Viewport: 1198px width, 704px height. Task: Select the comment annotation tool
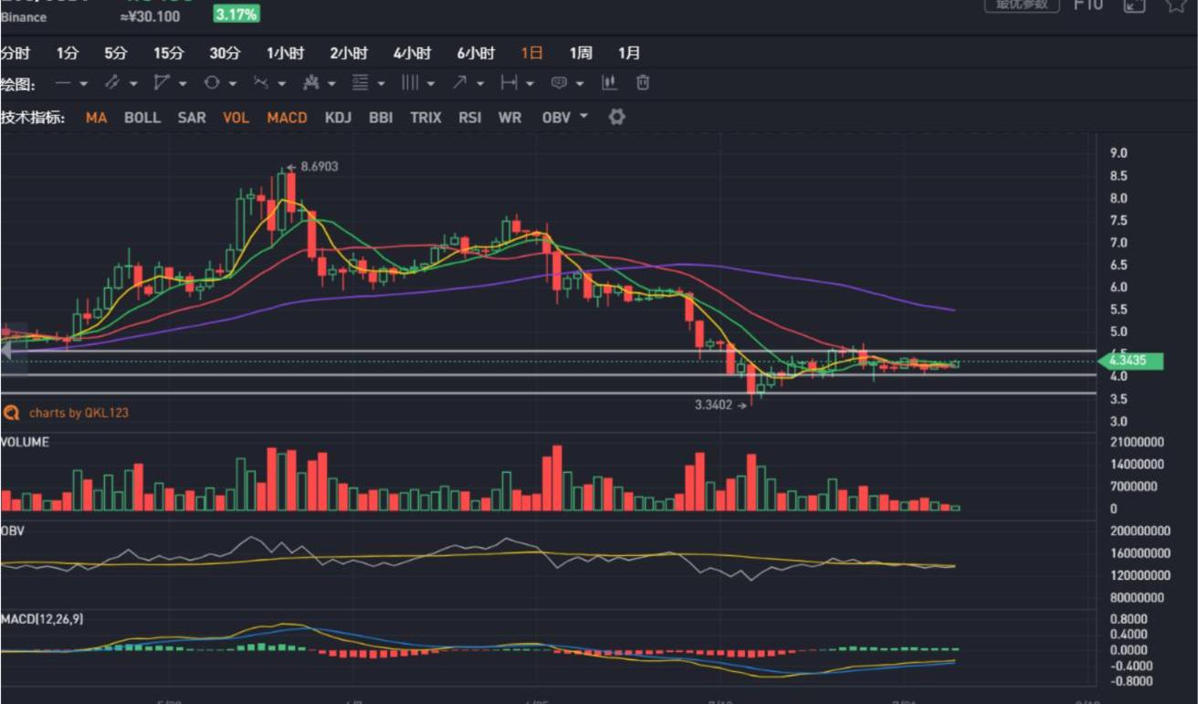[559, 83]
